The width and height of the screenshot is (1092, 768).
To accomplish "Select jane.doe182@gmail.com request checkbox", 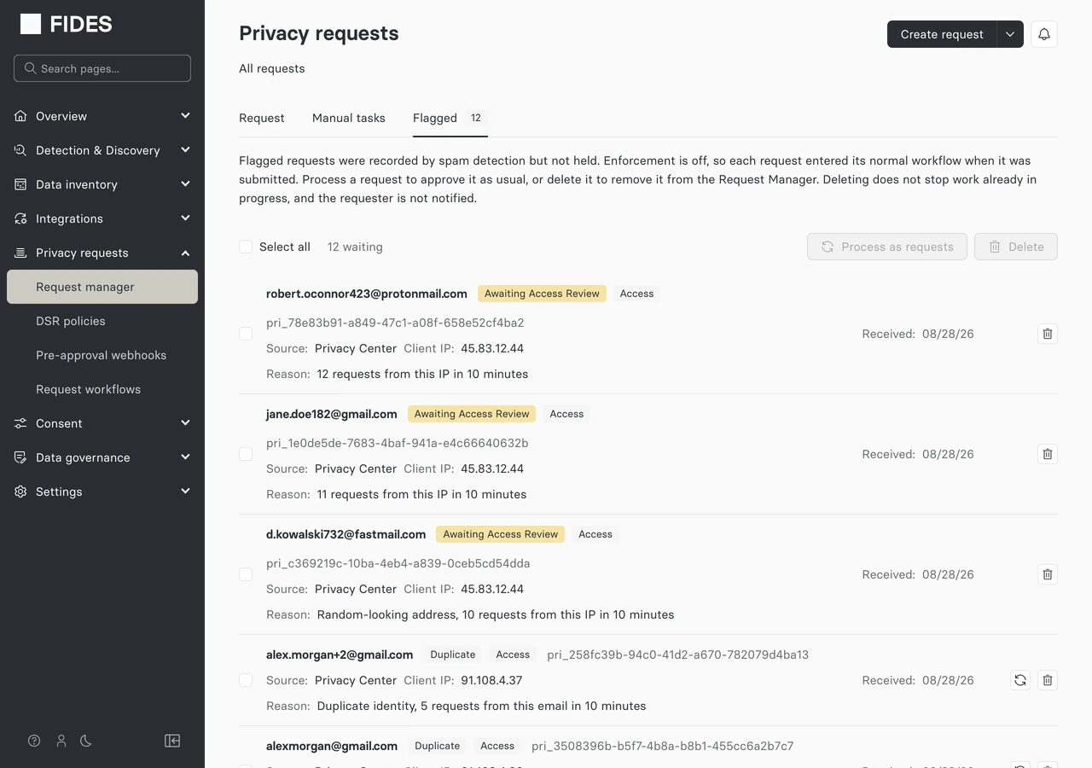I will [x=246, y=454].
